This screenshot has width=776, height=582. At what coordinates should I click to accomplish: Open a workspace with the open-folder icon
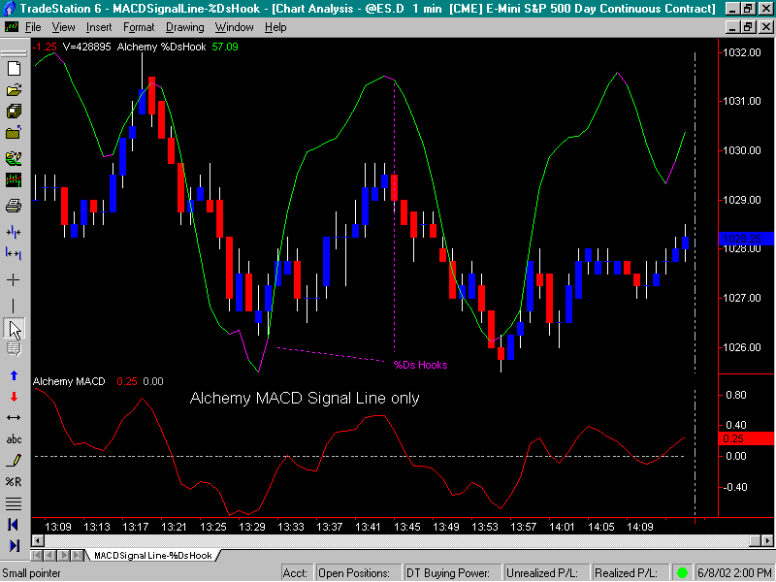[14, 90]
